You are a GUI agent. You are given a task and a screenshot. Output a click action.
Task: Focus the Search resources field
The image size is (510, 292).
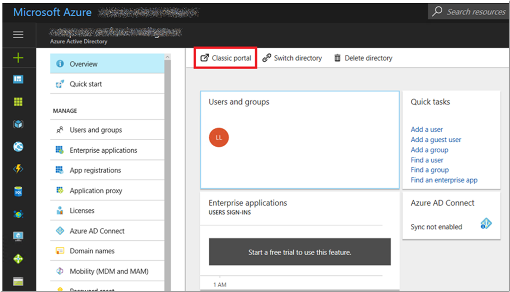point(468,12)
